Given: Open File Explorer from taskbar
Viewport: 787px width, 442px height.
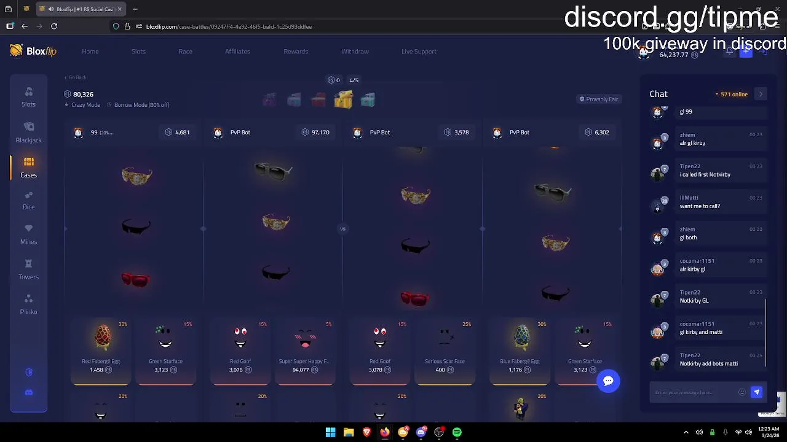Looking at the screenshot, I should coord(349,432).
